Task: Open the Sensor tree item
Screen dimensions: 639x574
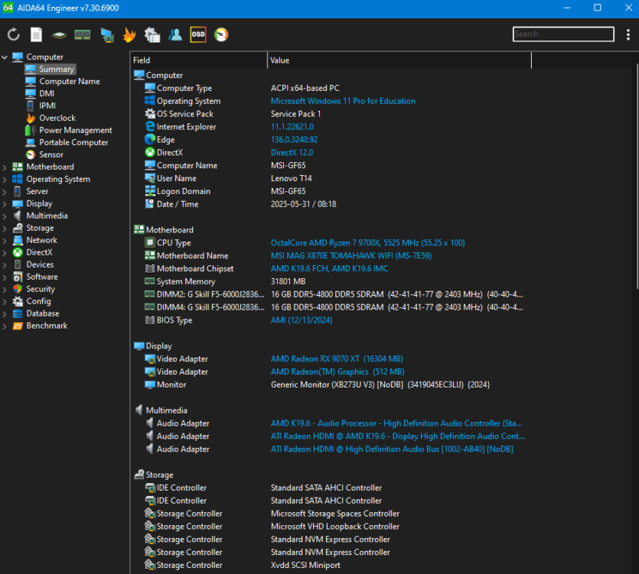Action: click(51, 154)
